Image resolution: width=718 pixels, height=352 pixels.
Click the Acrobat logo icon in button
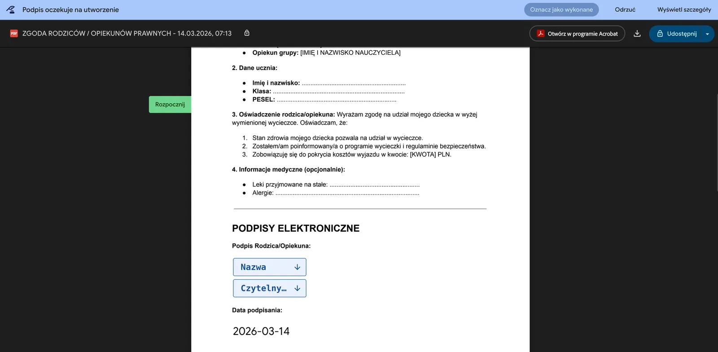541,34
